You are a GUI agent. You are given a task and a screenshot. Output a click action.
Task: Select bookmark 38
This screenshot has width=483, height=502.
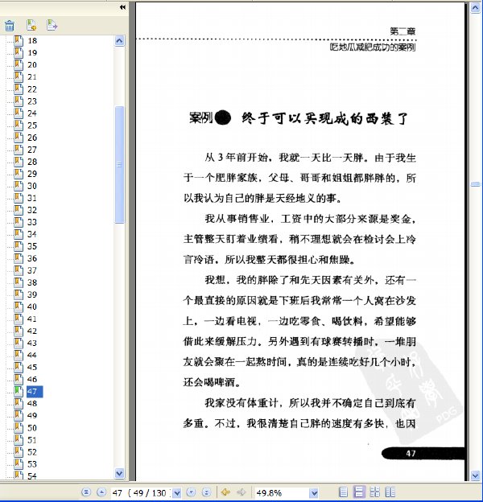[32, 282]
